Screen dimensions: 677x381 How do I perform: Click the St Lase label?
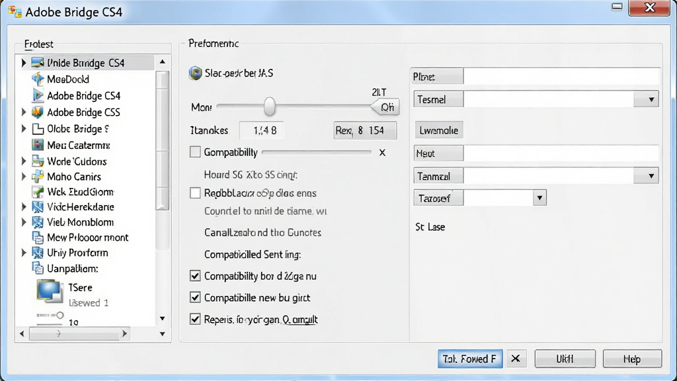click(x=430, y=227)
